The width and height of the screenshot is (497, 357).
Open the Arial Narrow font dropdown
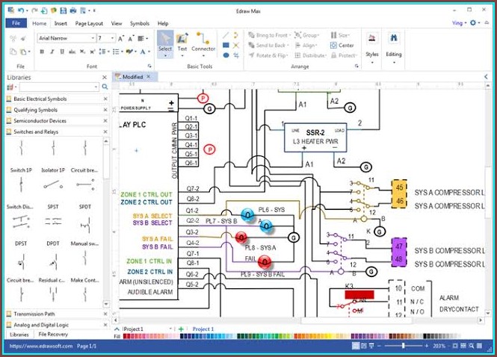(93, 38)
